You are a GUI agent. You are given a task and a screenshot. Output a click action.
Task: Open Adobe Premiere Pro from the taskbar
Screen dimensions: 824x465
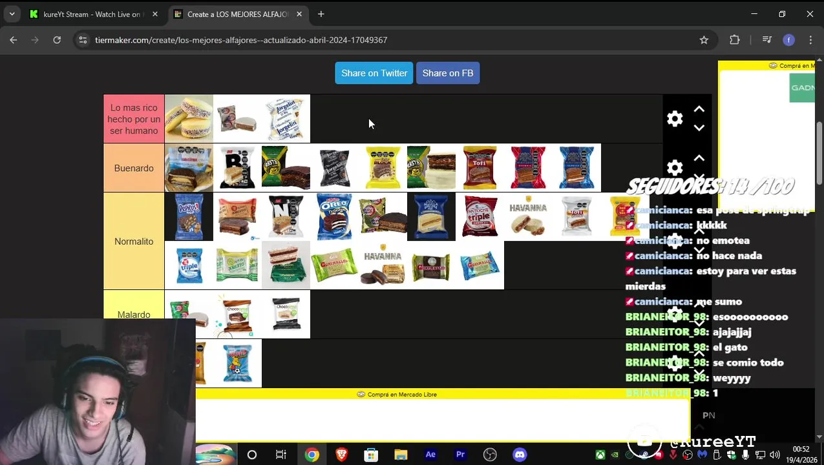point(460,455)
